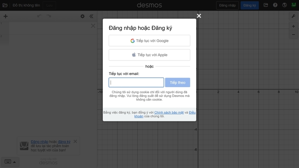This screenshot has height=168, width=299.
Task: Delete expression row 1
Action: (x=93, y=26)
